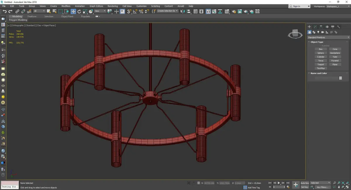The height and width of the screenshot is (190, 351).
Task: Open the key filter 'Selected' dropdown
Action: [x=320, y=183]
